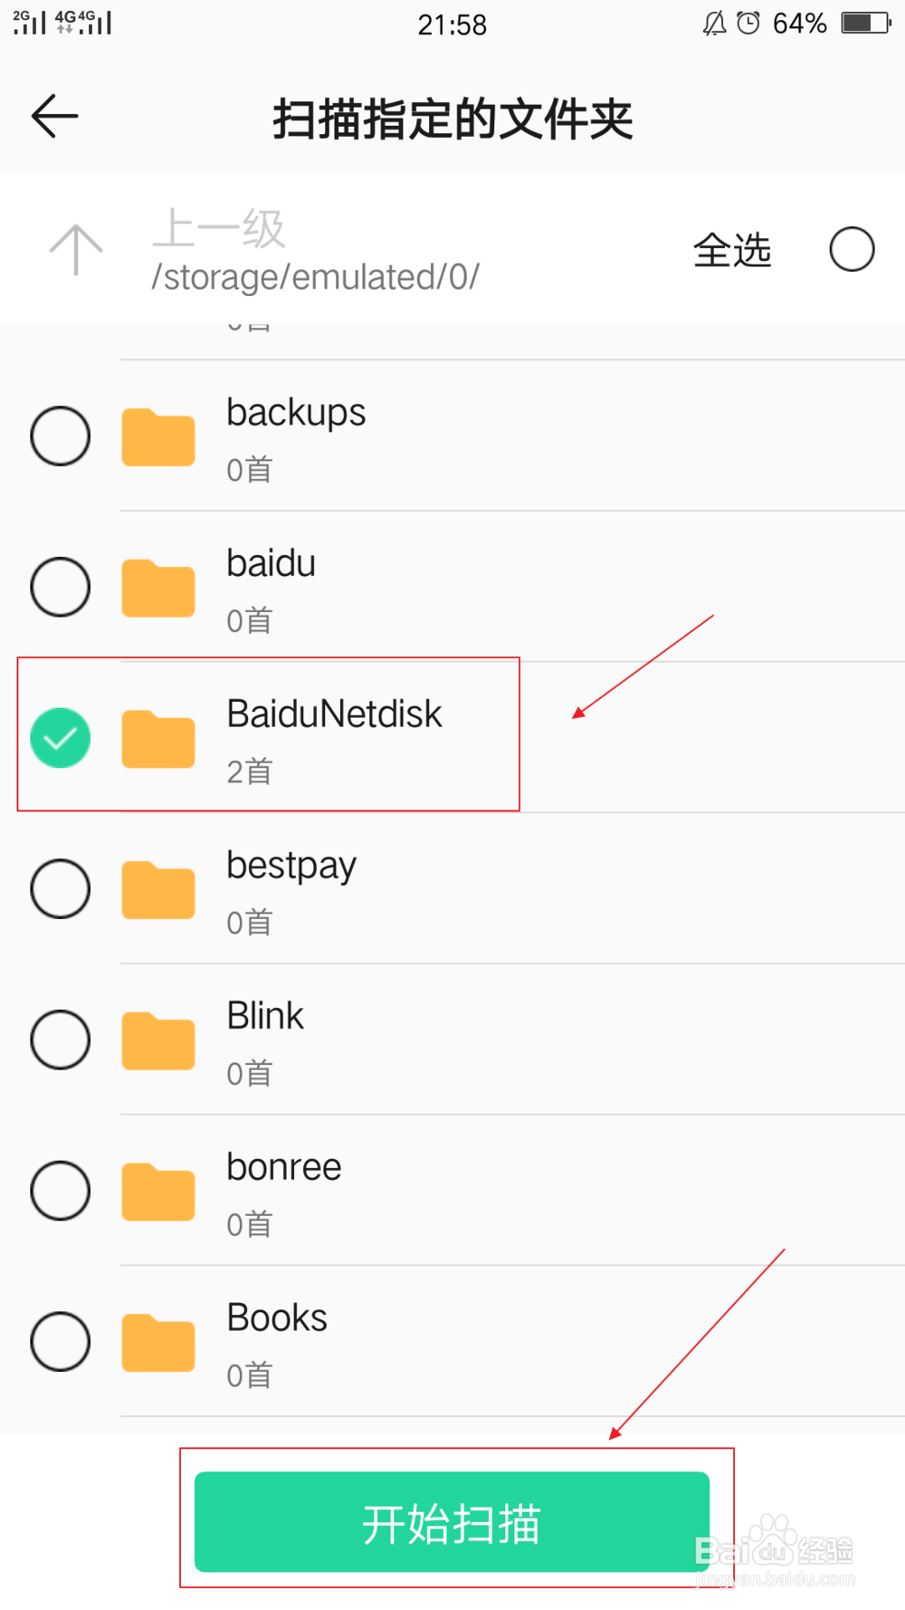This screenshot has height=1610, width=905.
Task: Toggle the 全选 select-all circle
Action: point(852,249)
